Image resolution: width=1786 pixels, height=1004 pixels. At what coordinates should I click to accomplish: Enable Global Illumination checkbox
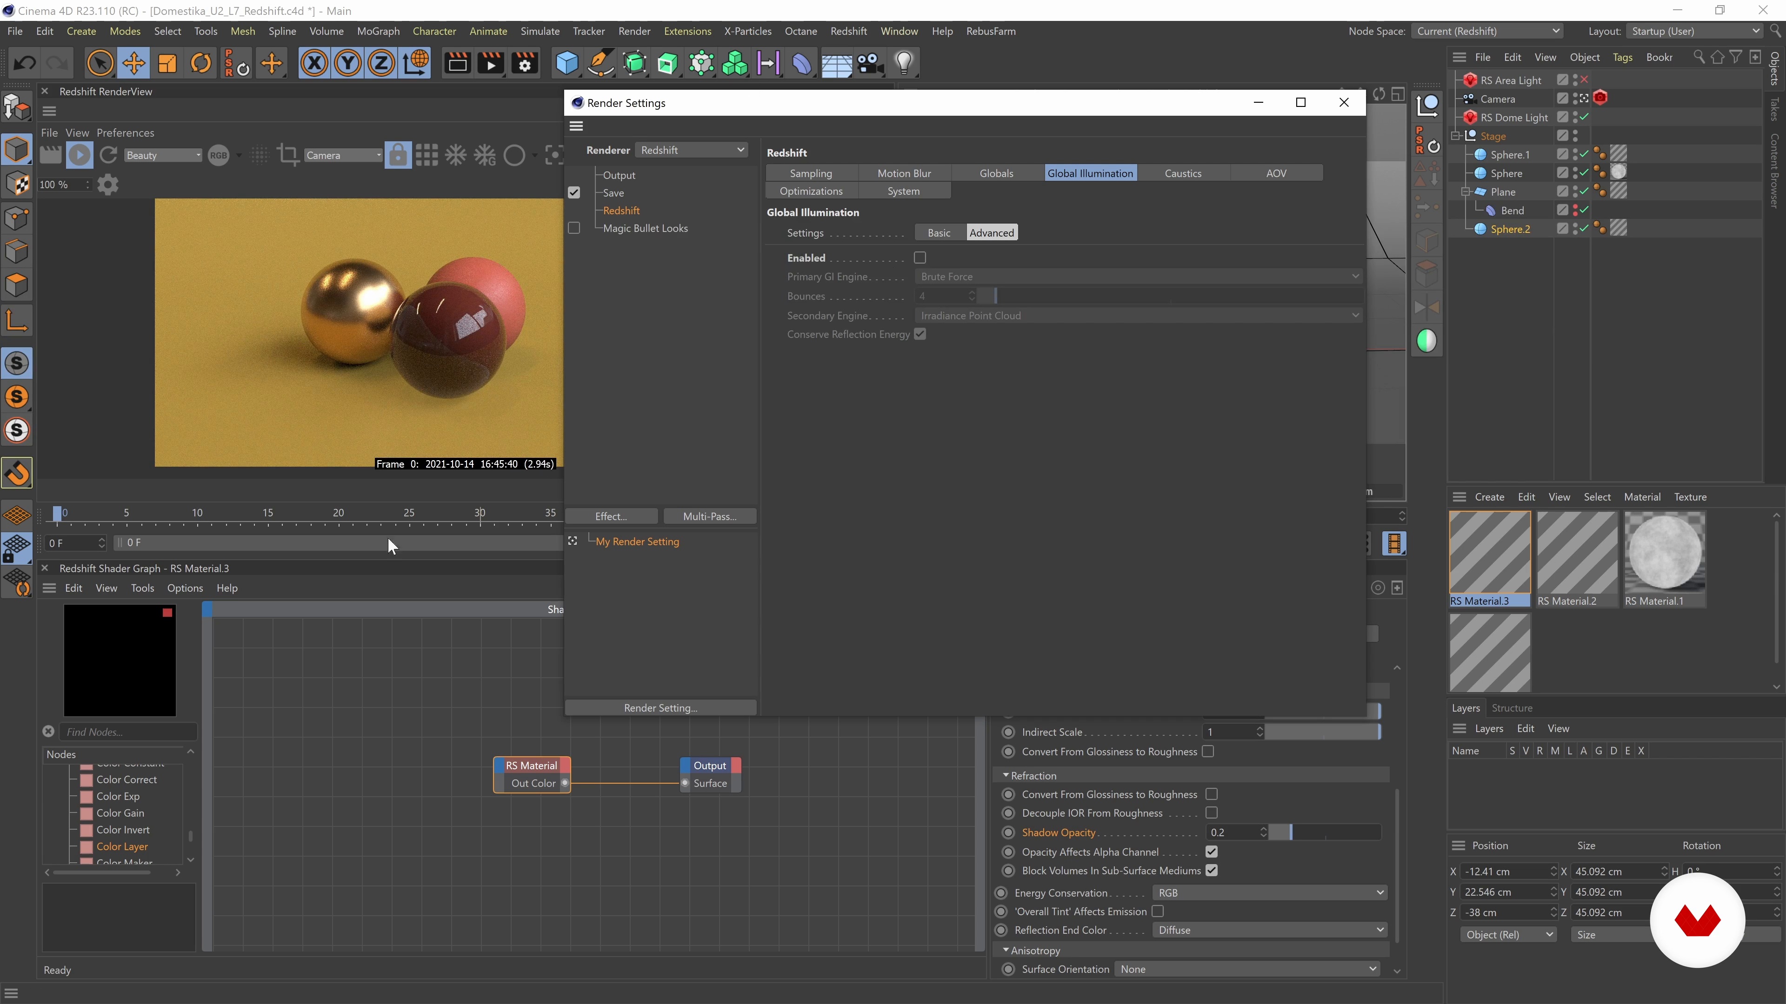point(920,258)
